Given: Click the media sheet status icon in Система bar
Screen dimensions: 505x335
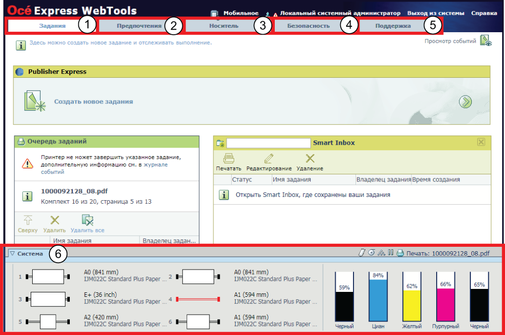Looking at the screenshot, I should point(362,253).
